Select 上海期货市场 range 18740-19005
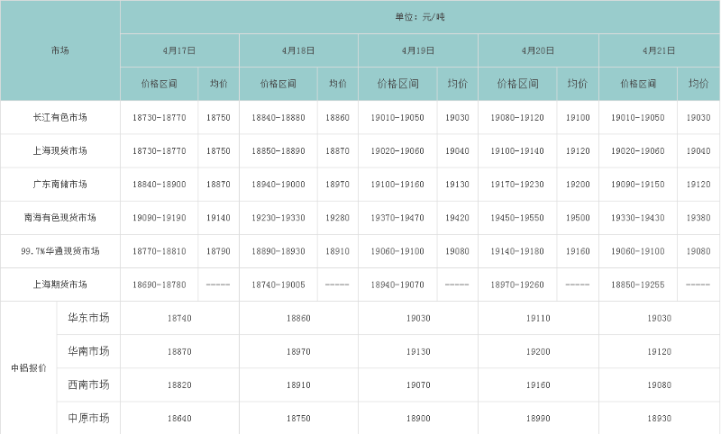721x434 pixels. point(278,284)
